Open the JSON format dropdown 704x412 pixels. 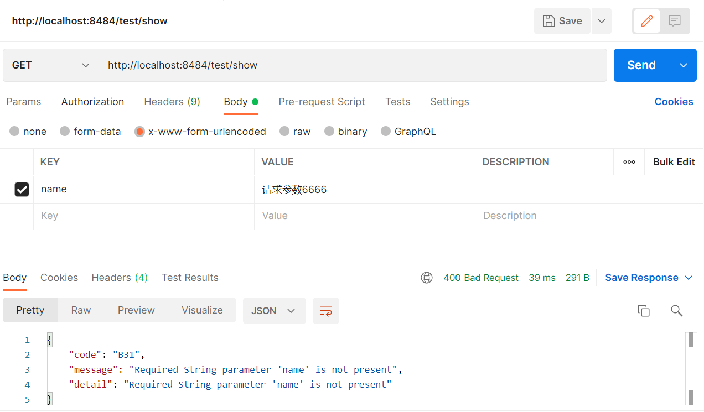tap(274, 311)
